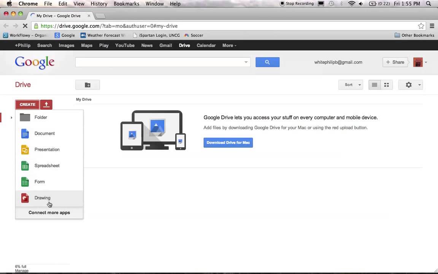
Task: Click the Drive link in Google bar
Action: click(184, 45)
